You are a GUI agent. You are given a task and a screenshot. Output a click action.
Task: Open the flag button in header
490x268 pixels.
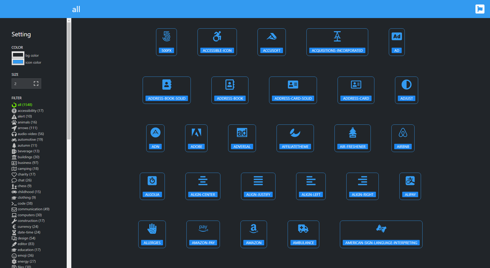click(x=479, y=9)
